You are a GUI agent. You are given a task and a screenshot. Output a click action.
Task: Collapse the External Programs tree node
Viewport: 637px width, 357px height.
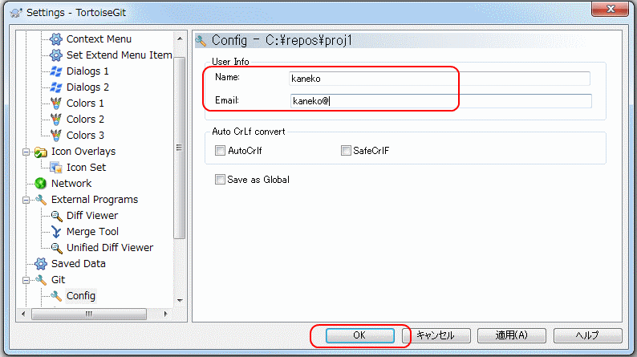(26, 200)
